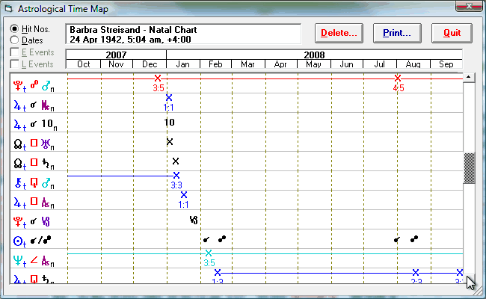The width and height of the screenshot is (486, 299).
Task: Toggle the L Events checkbox
Action: [x=14, y=64]
